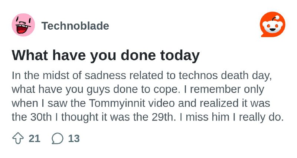
Task: Click the orange Reddit Snoo logo
Action: pos(272,24)
